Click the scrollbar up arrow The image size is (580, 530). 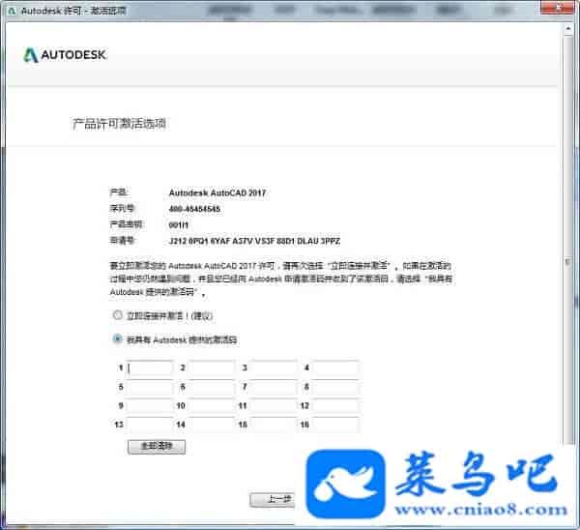pos(568,29)
